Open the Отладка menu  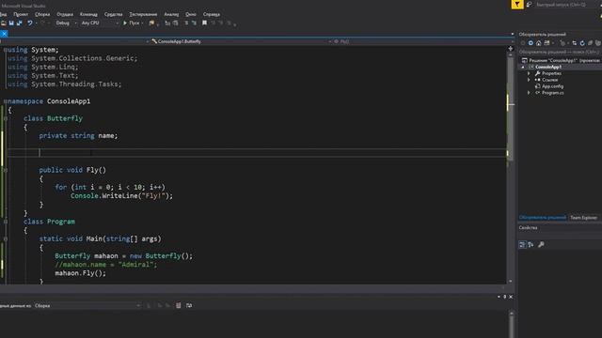(65, 14)
